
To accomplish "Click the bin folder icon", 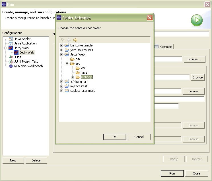I will tap(72, 59).
